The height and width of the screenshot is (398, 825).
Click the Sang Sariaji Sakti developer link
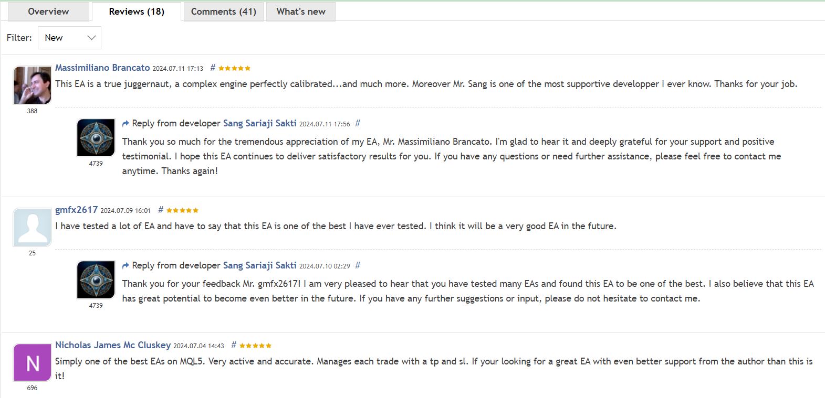click(x=259, y=123)
